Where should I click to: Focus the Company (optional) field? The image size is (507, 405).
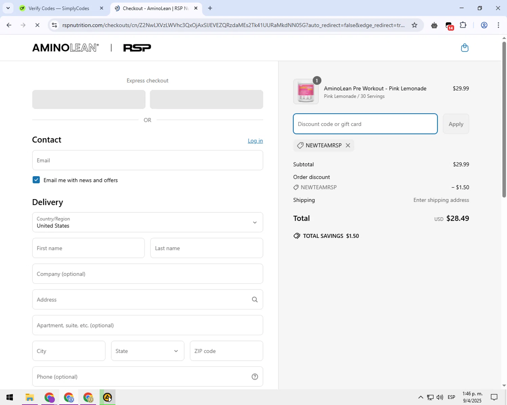pyautogui.click(x=147, y=274)
